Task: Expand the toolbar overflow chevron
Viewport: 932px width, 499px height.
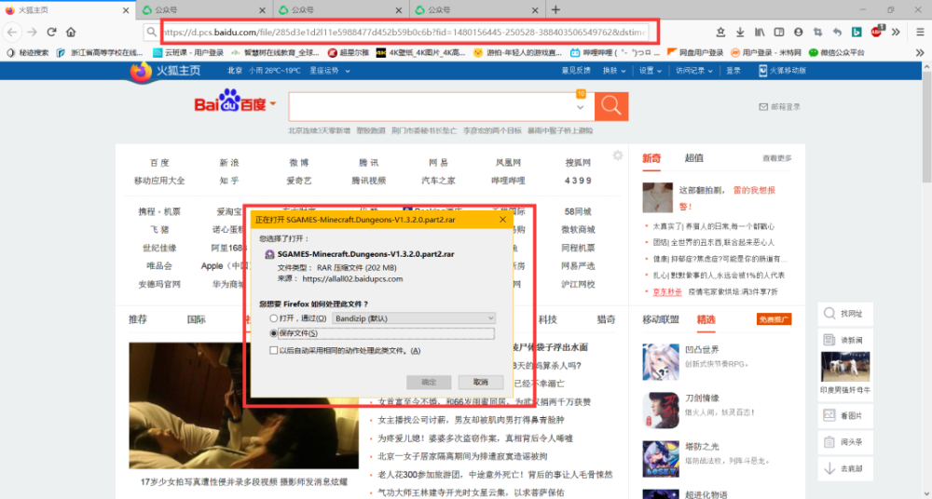Action: point(896,32)
